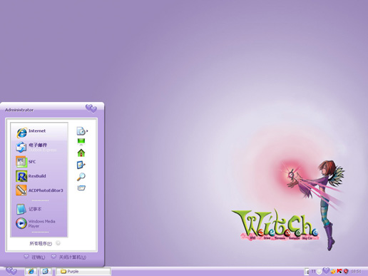The height and width of the screenshot is (276, 368).
Task: Click the second quick launch icon
Action: coord(46,271)
